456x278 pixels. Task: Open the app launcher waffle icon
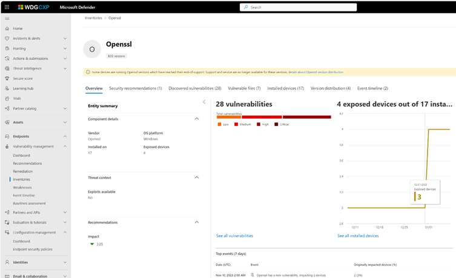[x=7, y=7]
